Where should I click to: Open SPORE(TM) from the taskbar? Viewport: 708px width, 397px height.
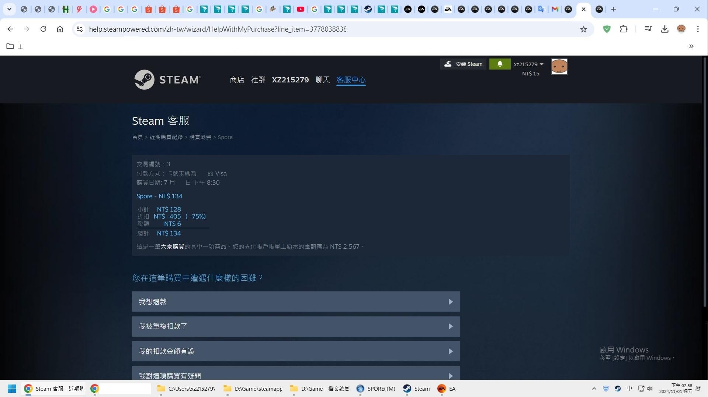(360, 389)
